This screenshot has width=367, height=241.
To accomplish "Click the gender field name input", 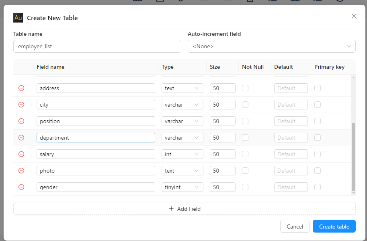I will 96,187.
